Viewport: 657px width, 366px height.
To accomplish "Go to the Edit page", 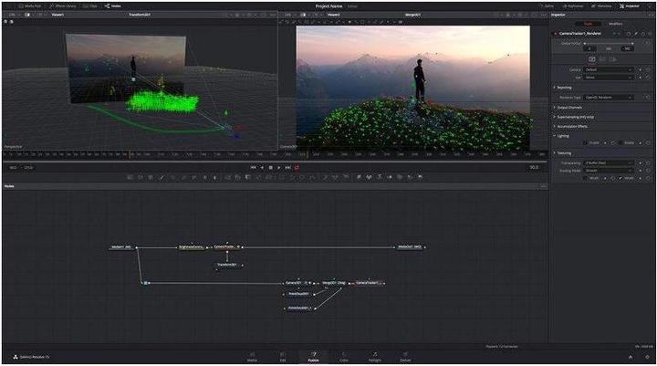I will click(283, 357).
